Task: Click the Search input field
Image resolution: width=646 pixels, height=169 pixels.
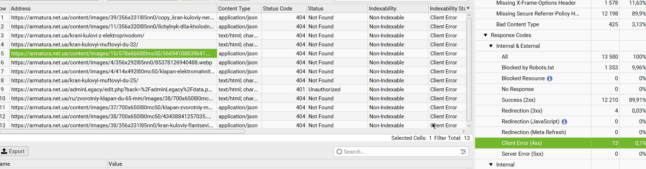Action: click(x=401, y=152)
